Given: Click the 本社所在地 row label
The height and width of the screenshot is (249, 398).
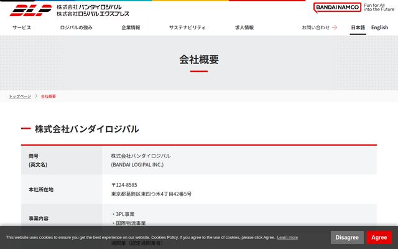Looking at the screenshot, I should click(x=41, y=189).
